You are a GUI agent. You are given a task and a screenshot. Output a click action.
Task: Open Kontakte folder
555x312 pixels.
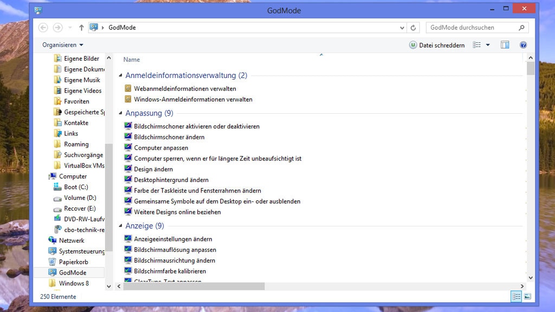[71, 123]
